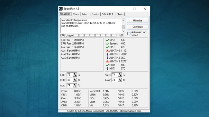This screenshot has width=209, height=117.
Task: Adjust the CPU fan speed spinner arrows
Action: click(75, 80)
